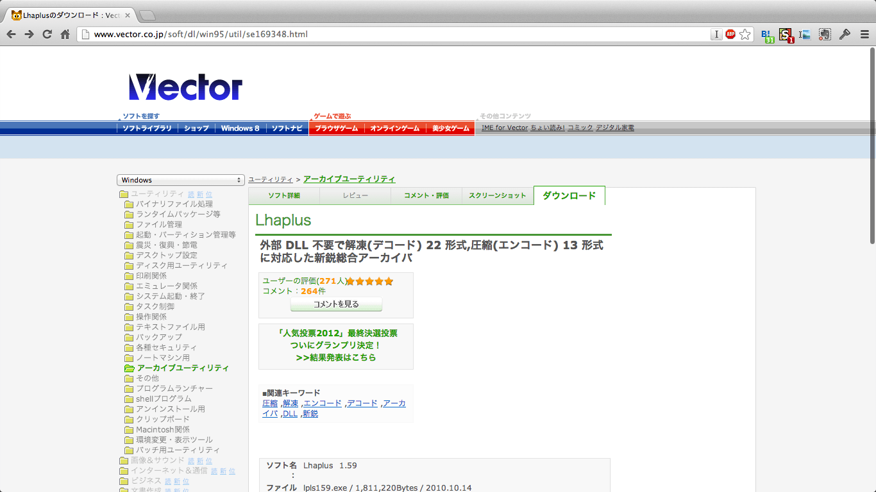The image size is (876, 492).
Task: Open 各種セキュリティ category in sidebar
Action: click(x=167, y=348)
